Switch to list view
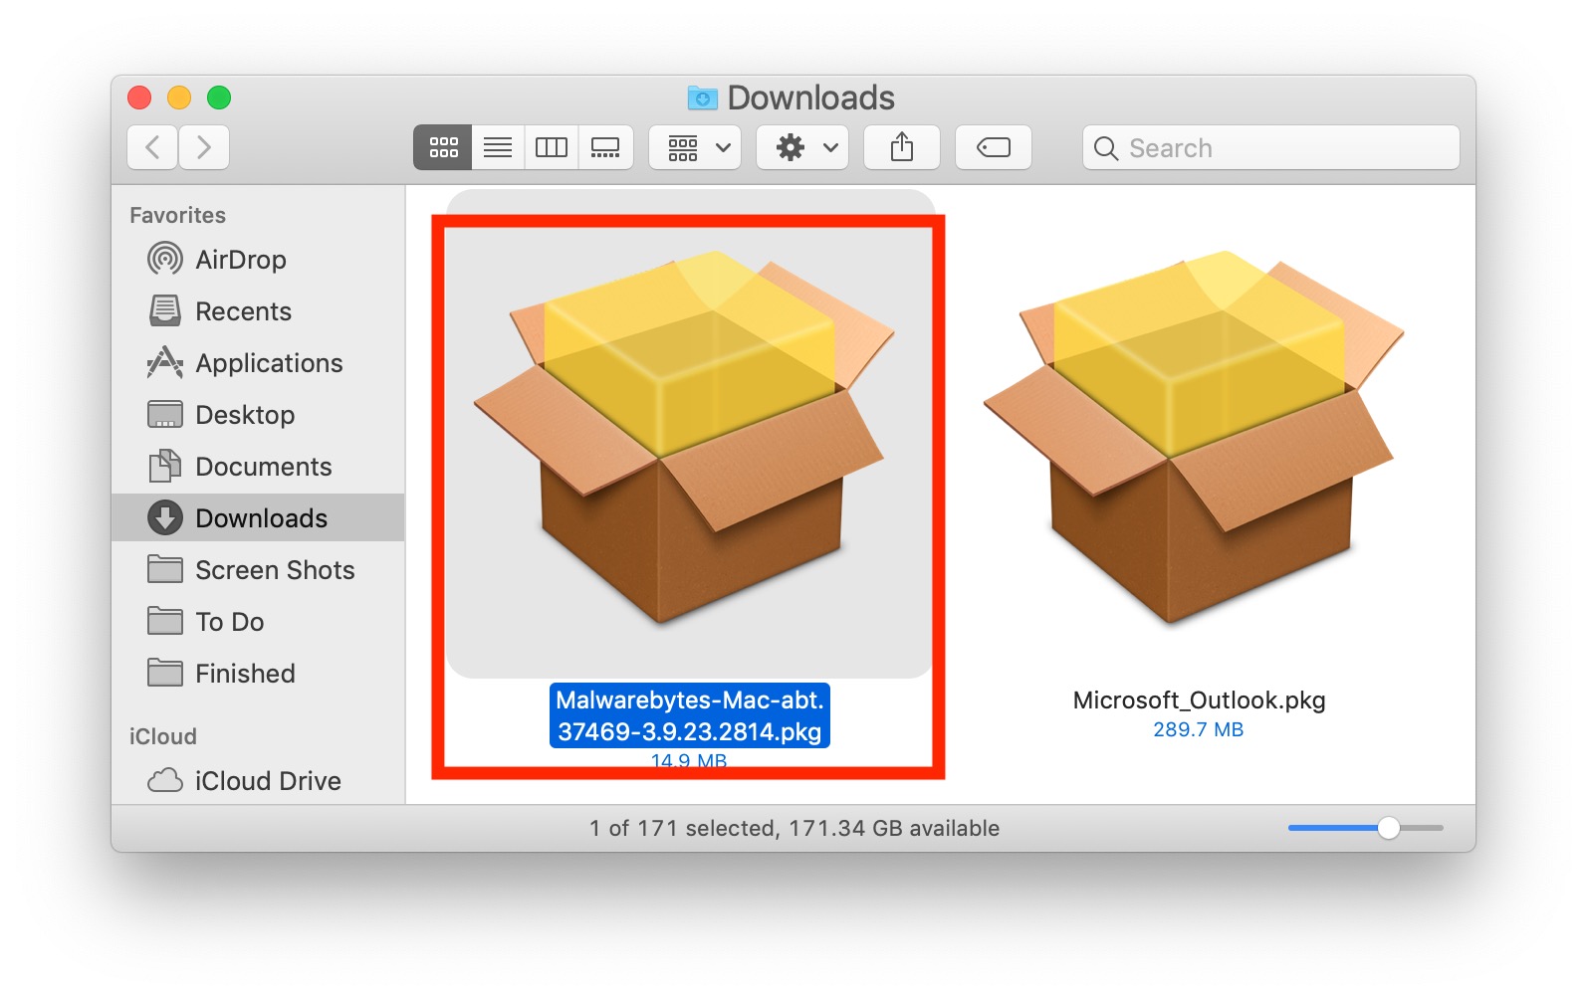 pos(498,148)
